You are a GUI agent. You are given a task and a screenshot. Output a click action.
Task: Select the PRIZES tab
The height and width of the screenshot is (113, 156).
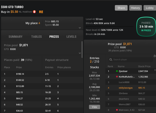point(54,37)
